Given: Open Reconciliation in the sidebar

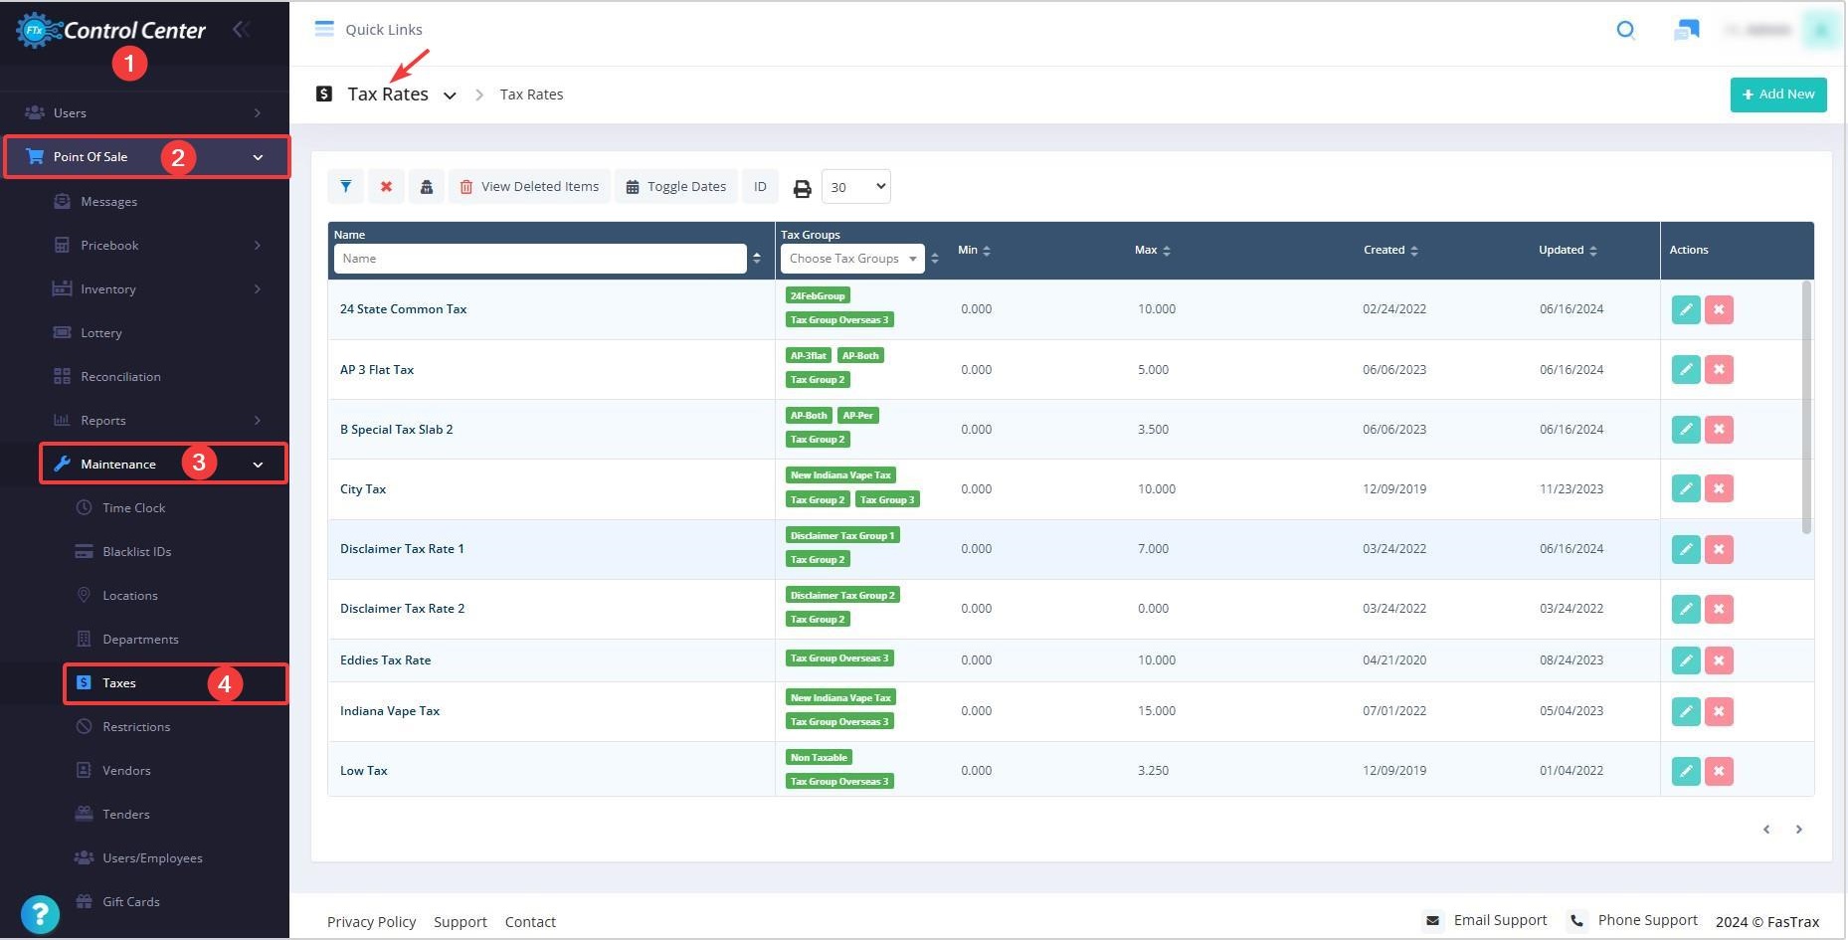Looking at the screenshot, I should 120,376.
